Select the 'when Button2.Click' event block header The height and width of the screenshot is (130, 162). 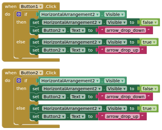pos(31,73)
